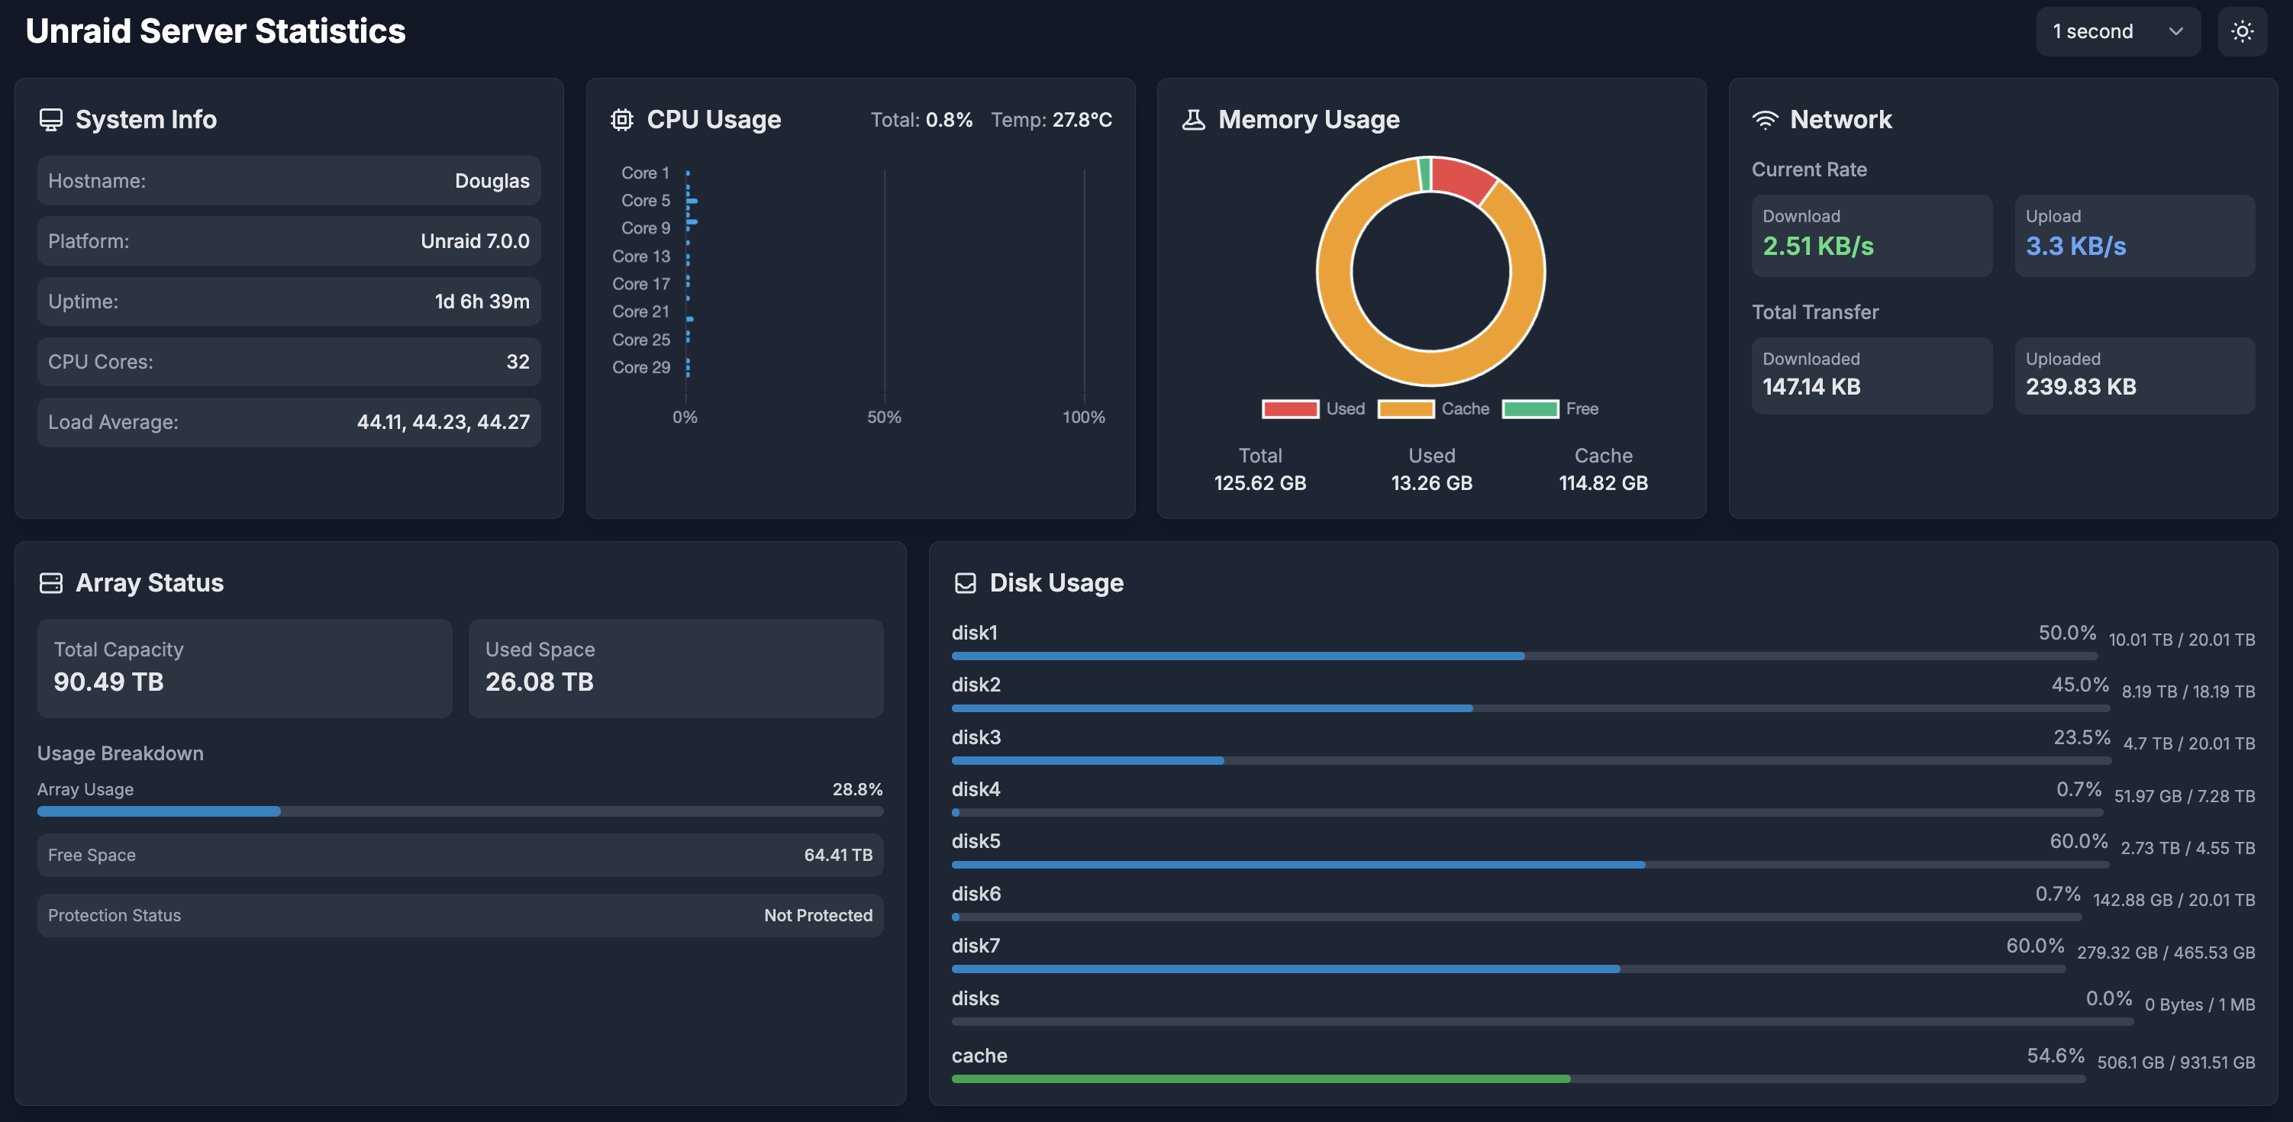Click the Network wifi icon
Image resolution: width=2293 pixels, height=1122 pixels.
[1764, 119]
